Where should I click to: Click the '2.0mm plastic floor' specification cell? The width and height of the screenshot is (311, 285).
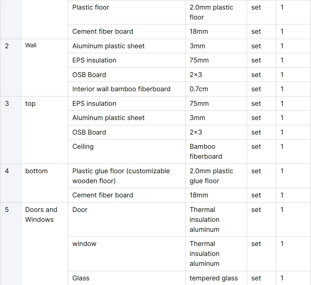click(x=211, y=12)
